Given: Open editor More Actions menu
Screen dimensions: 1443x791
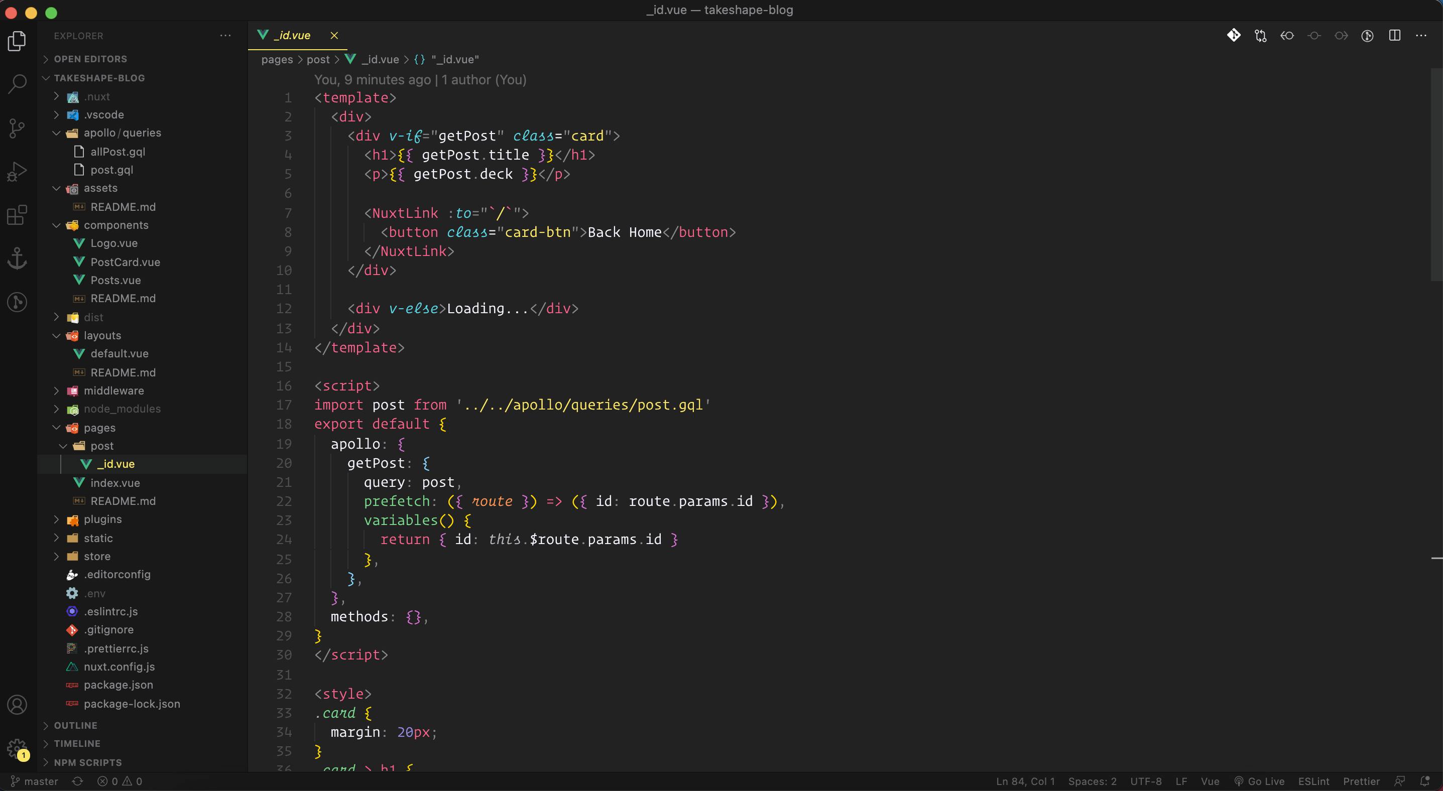Looking at the screenshot, I should 1421,36.
